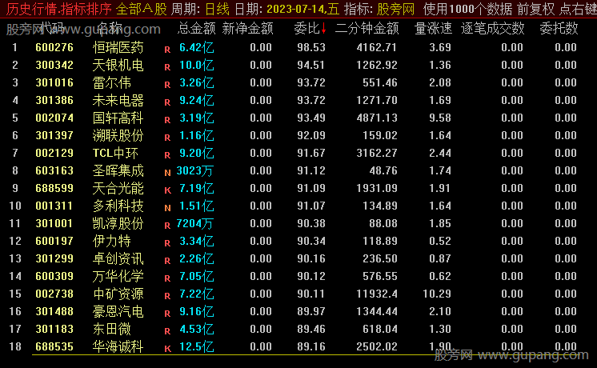The height and width of the screenshot is (368, 597).
Task: Click 全部A股 in the title bar
Action: click(142, 9)
